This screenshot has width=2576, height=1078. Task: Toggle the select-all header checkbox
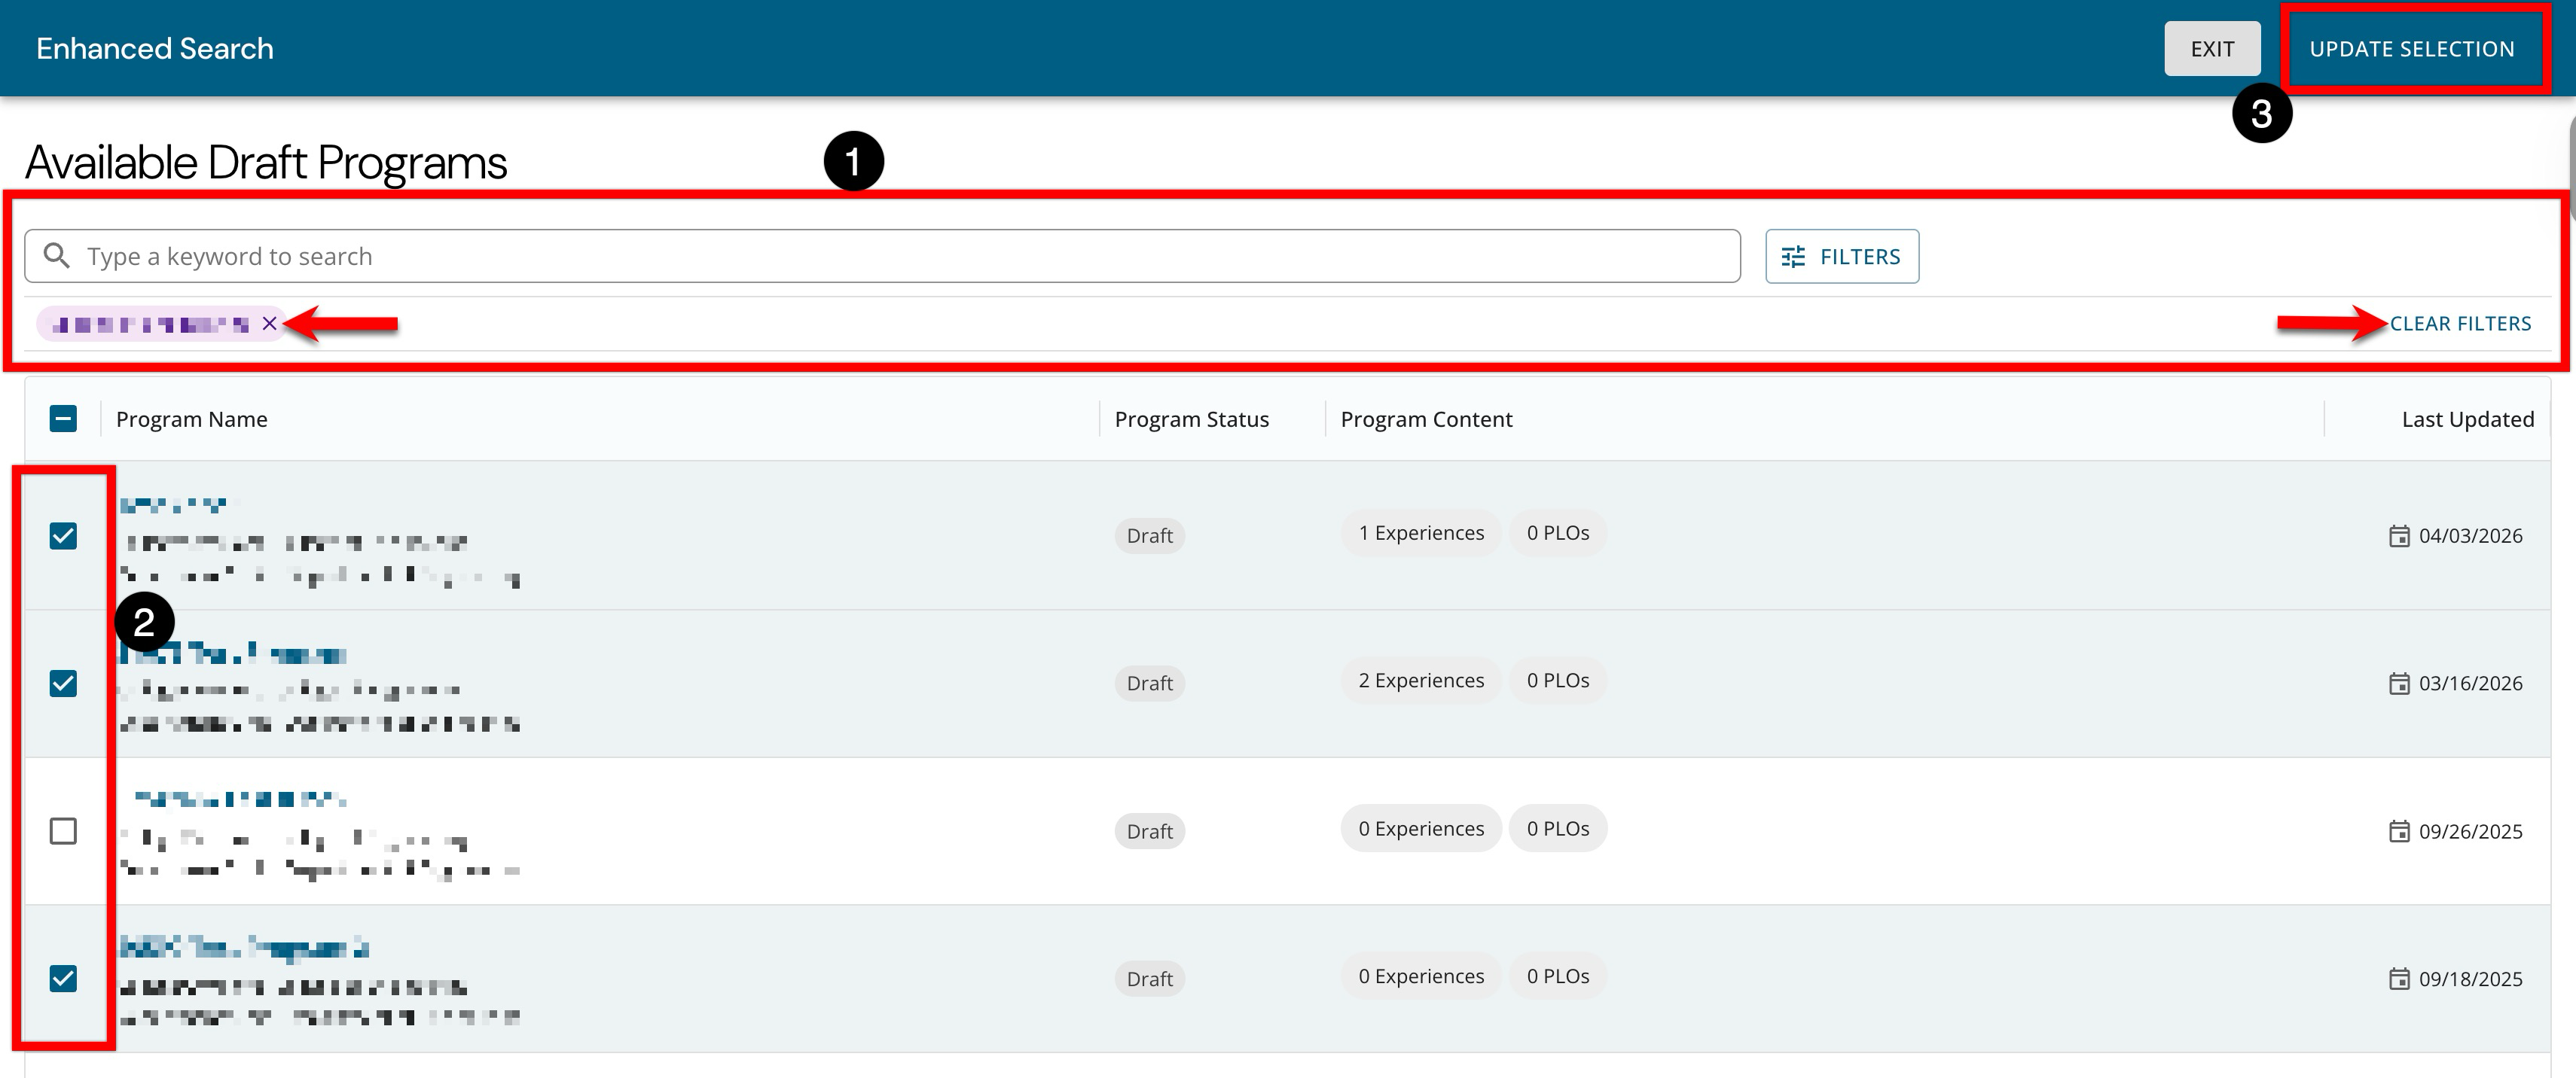pyautogui.click(x=63, y=419)
